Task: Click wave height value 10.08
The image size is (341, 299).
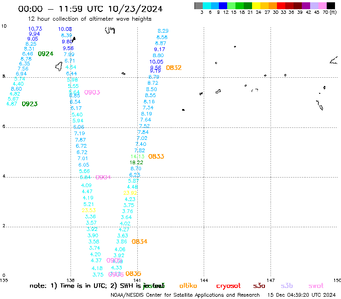Action: tap(65, 29)
